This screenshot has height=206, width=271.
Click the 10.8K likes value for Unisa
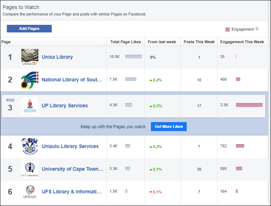tap(115, 57)
